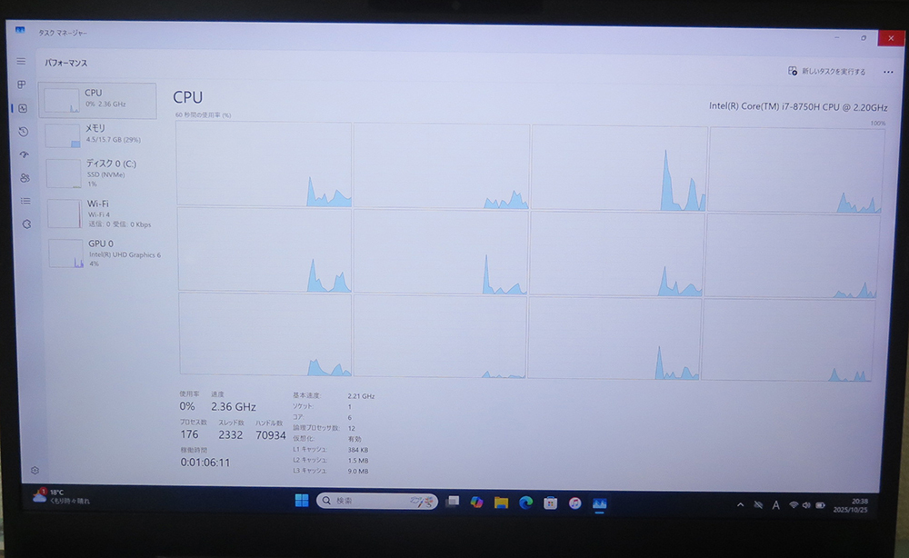Click the メモリ mini graph thumbnail
Screen dimensions: 909x558
click(63, 136)
